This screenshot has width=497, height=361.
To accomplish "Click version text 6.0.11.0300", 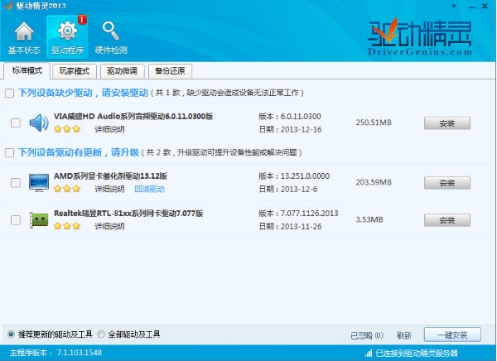I will (x=301, y=116).
